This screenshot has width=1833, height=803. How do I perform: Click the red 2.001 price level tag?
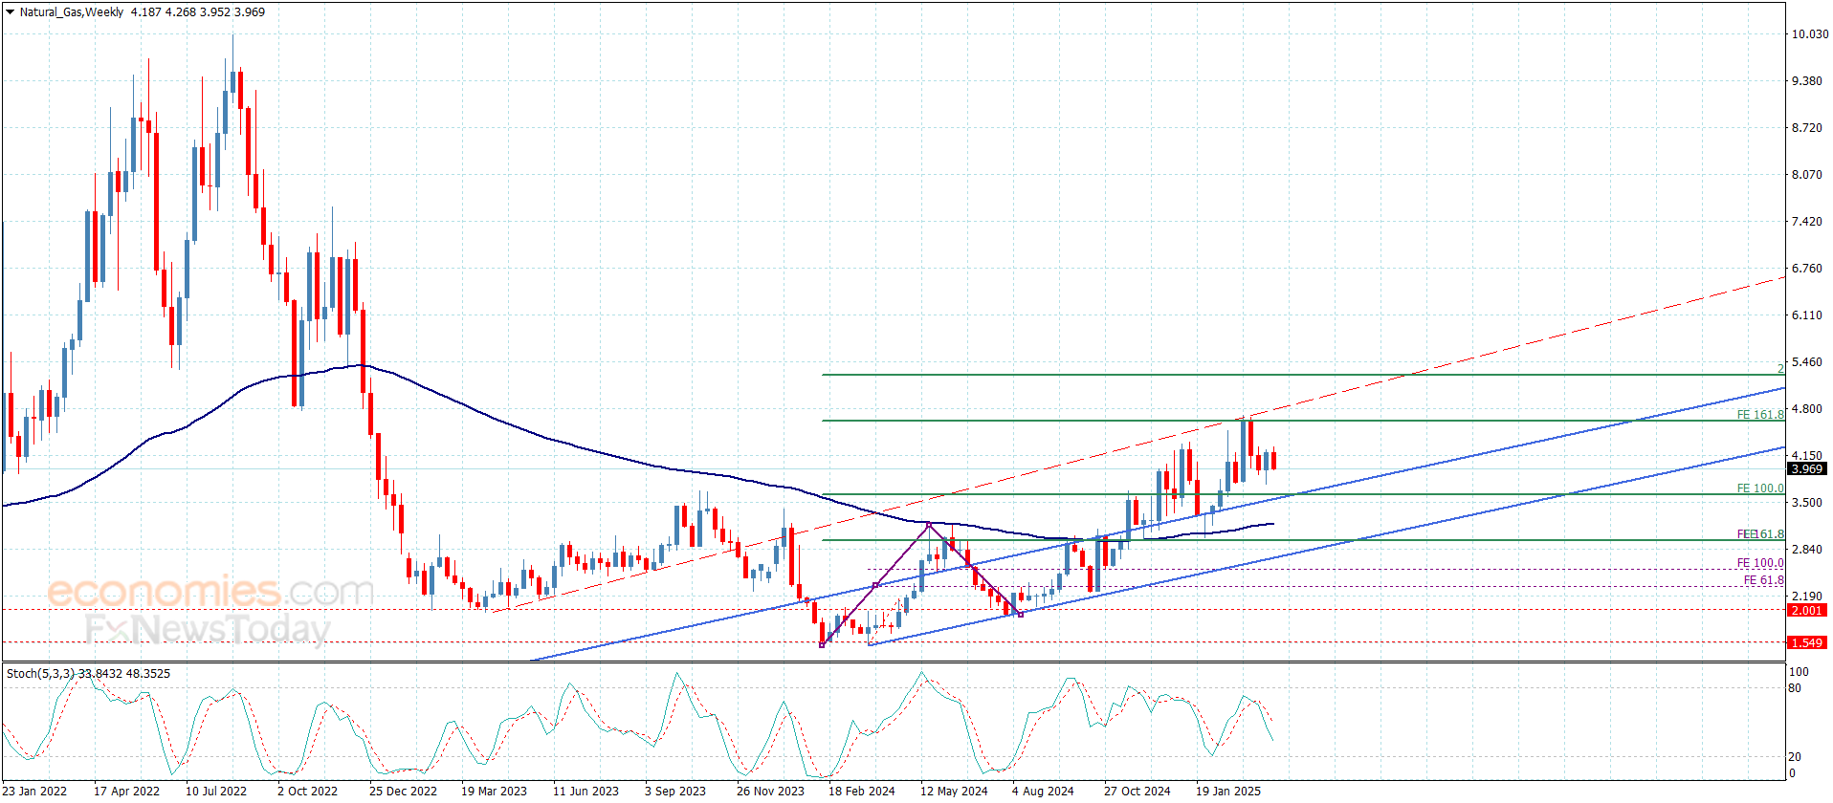point(1806,610)
